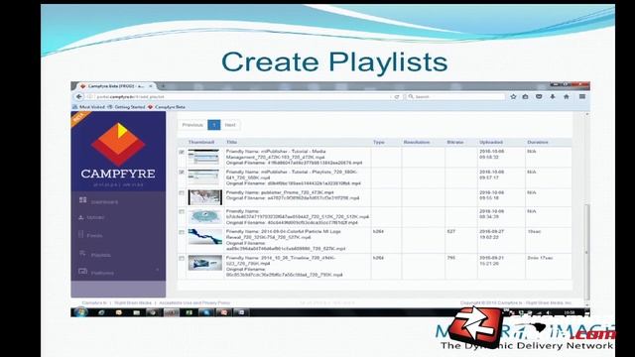Click the browser address bar
Image resolution: width=635 pixels, height=357 pixels.
pyautogui.click(x=239, y=97)
